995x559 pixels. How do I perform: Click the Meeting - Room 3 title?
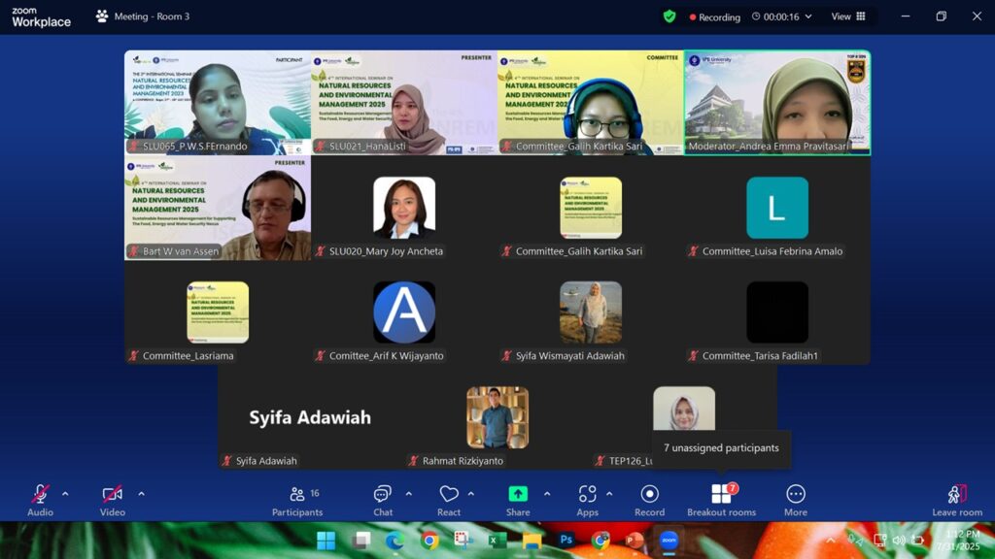tap(152, 16)
